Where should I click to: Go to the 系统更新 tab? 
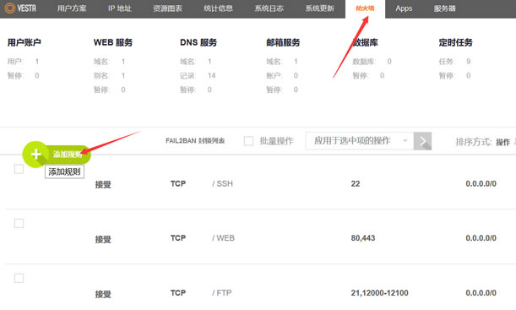coord(319,8)
